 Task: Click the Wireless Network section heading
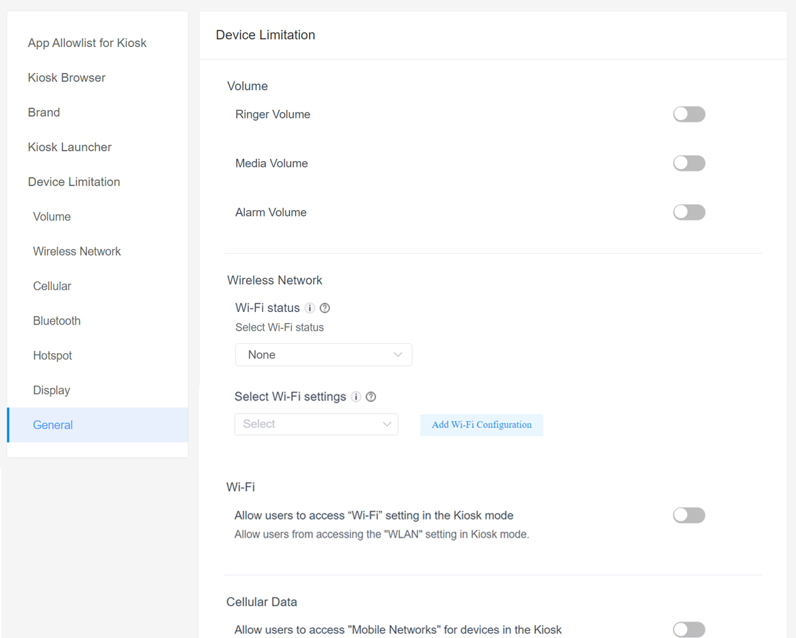275,280
